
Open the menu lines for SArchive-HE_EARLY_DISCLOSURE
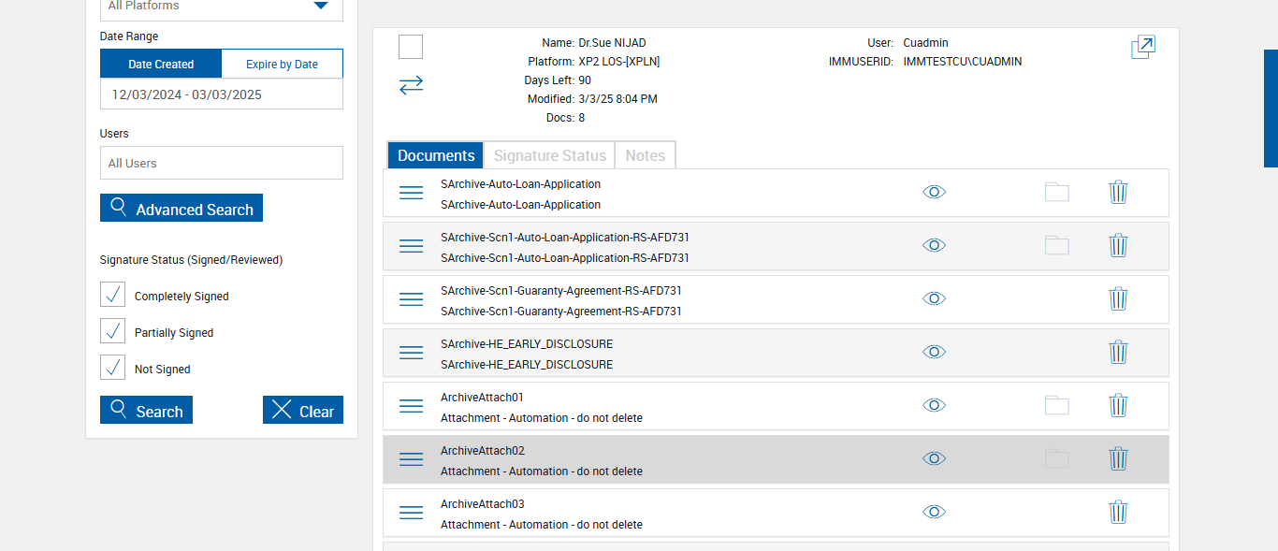[412, 353]
